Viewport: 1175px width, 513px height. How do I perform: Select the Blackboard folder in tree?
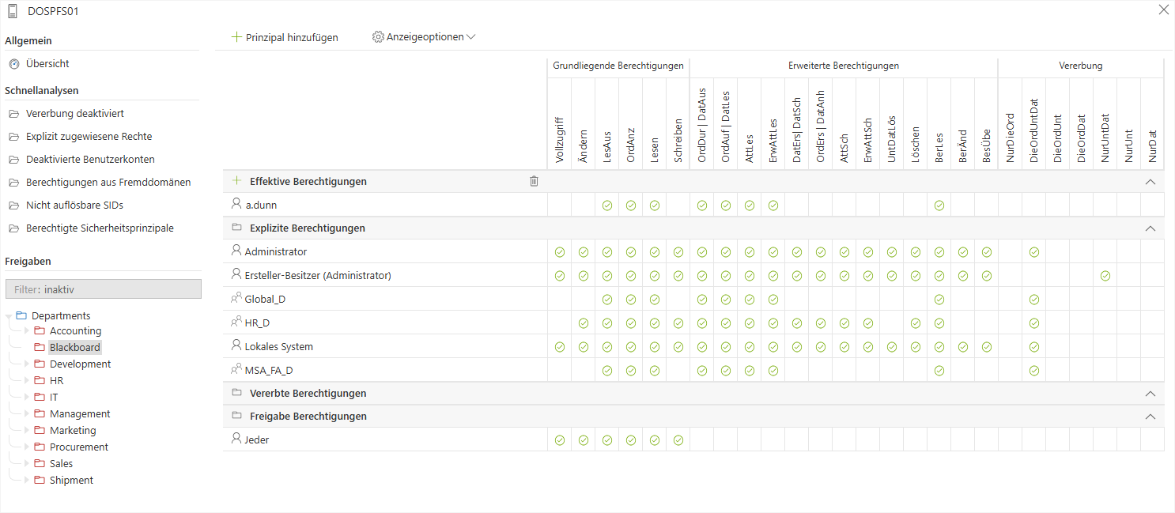[75, 347]
